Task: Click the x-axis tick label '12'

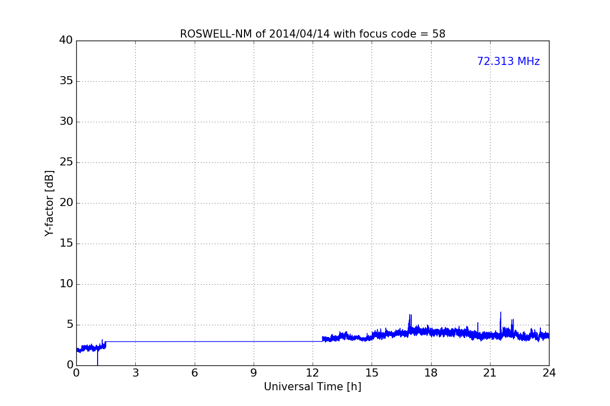Action: pyautogui.click(x=313, y=373)
